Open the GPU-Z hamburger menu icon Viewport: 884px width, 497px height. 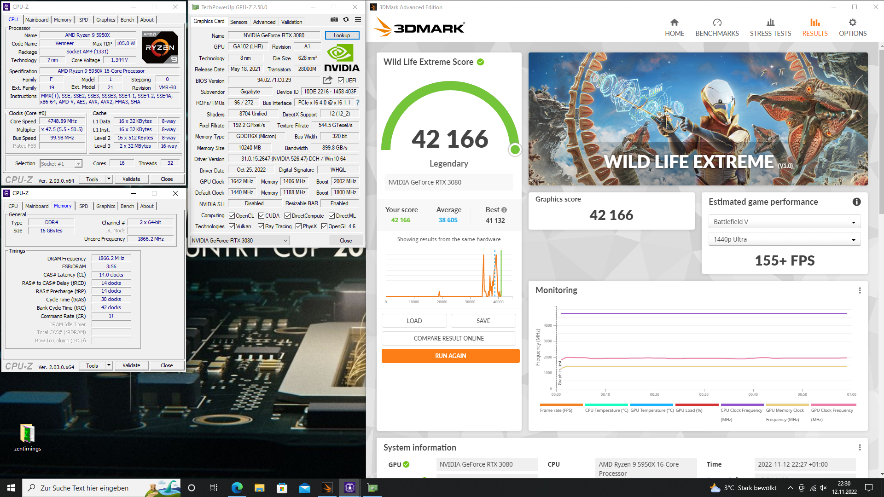click(358, 20)
